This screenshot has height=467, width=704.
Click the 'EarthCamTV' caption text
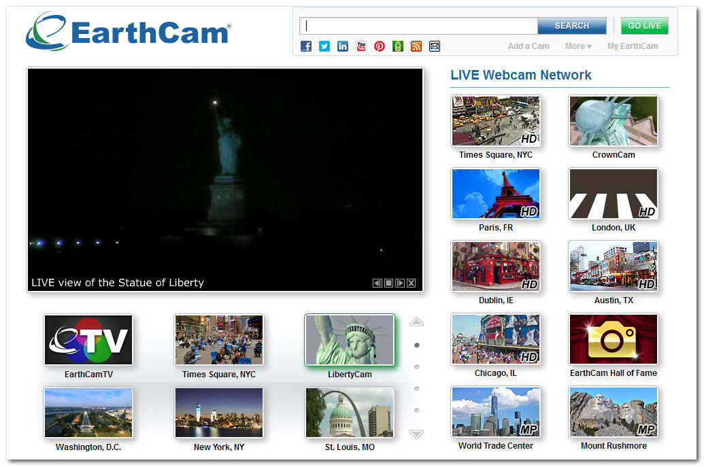coord(88,374)
